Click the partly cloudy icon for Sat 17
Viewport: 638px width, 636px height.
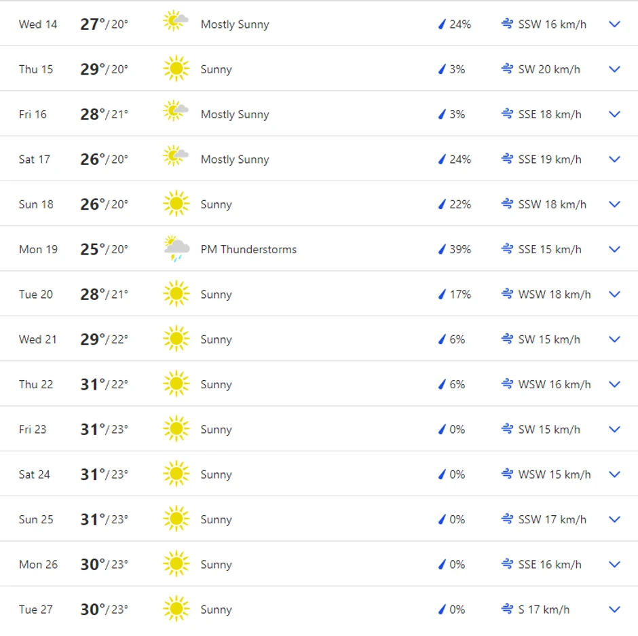point(176,157)
